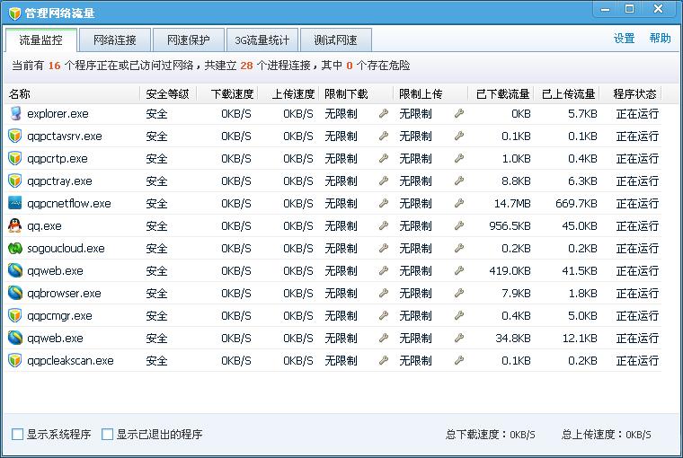683x458 pixels.
Task: Click the shield icon in title bar
Action: (x=14, y=13)
